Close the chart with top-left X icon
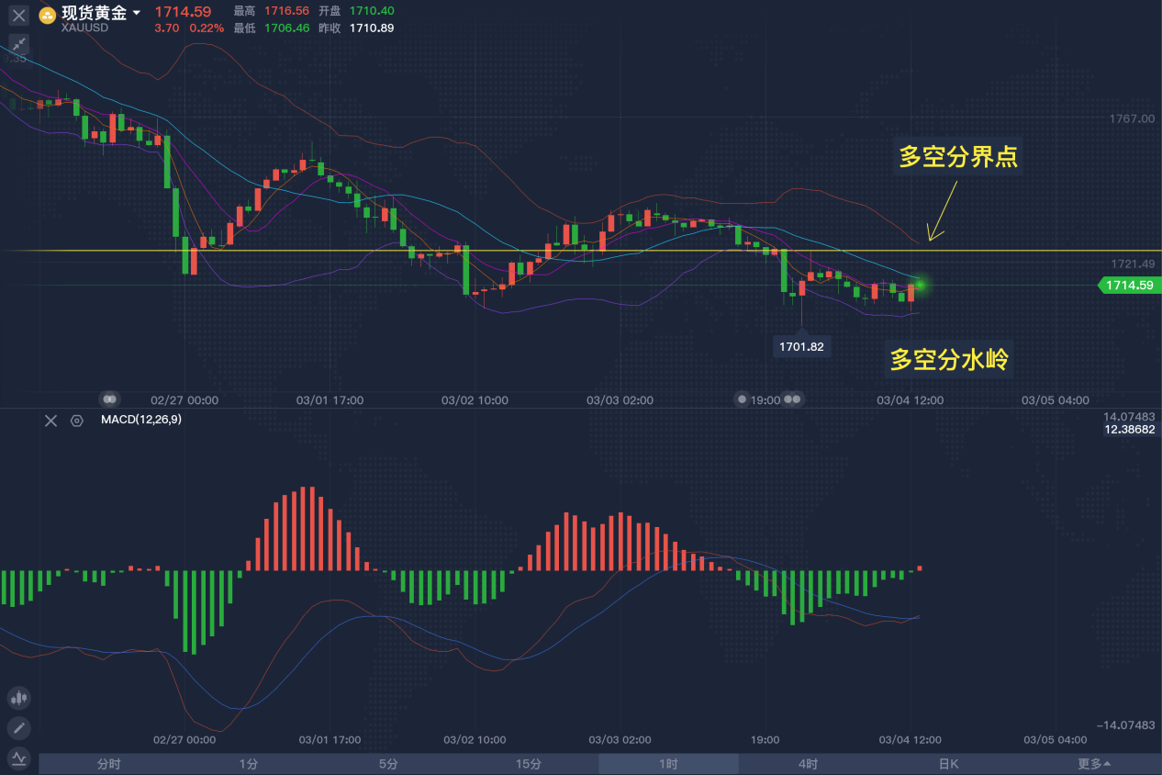This screenshot has height=775, width=1162. point(18,16)
